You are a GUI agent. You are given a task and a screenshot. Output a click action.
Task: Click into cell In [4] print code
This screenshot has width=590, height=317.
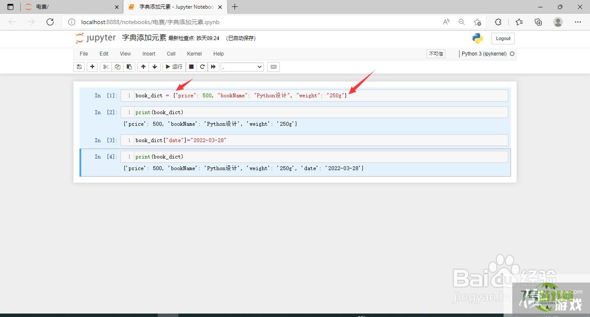click(x=314, y=157)
